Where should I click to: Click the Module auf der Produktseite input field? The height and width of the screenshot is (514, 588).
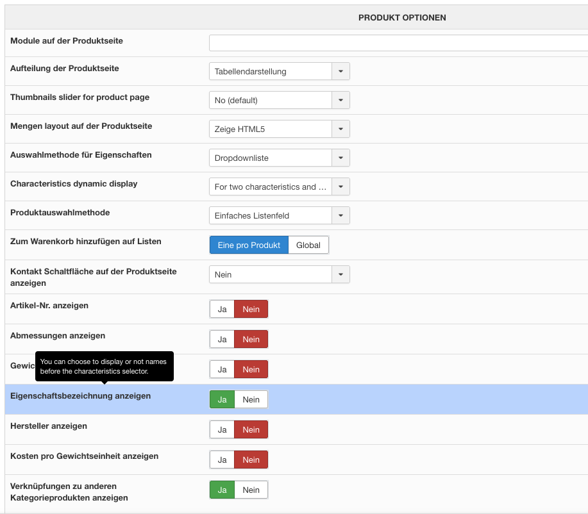[x=398, y=43]
